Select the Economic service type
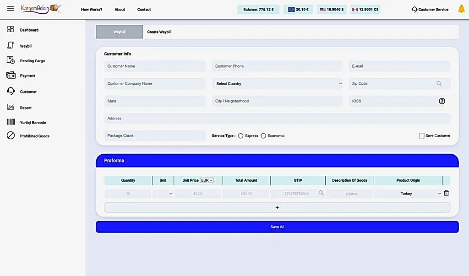The image size is (469, 276). click(x=263, y=136)
